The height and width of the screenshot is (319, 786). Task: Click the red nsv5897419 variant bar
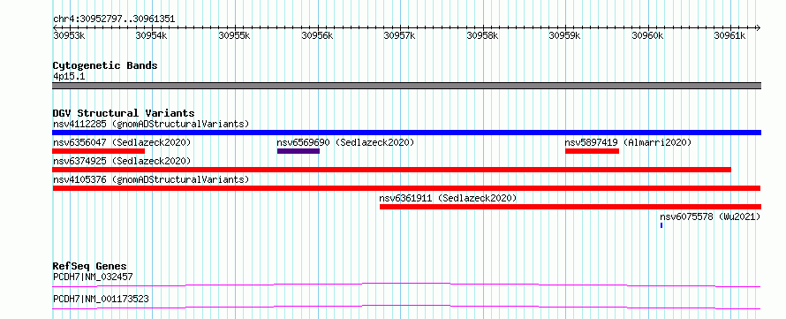[592, 151]
